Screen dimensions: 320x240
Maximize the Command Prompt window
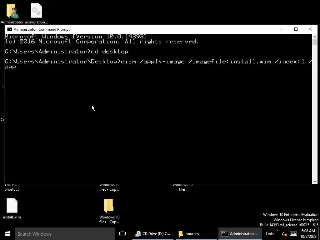(296, 29)
